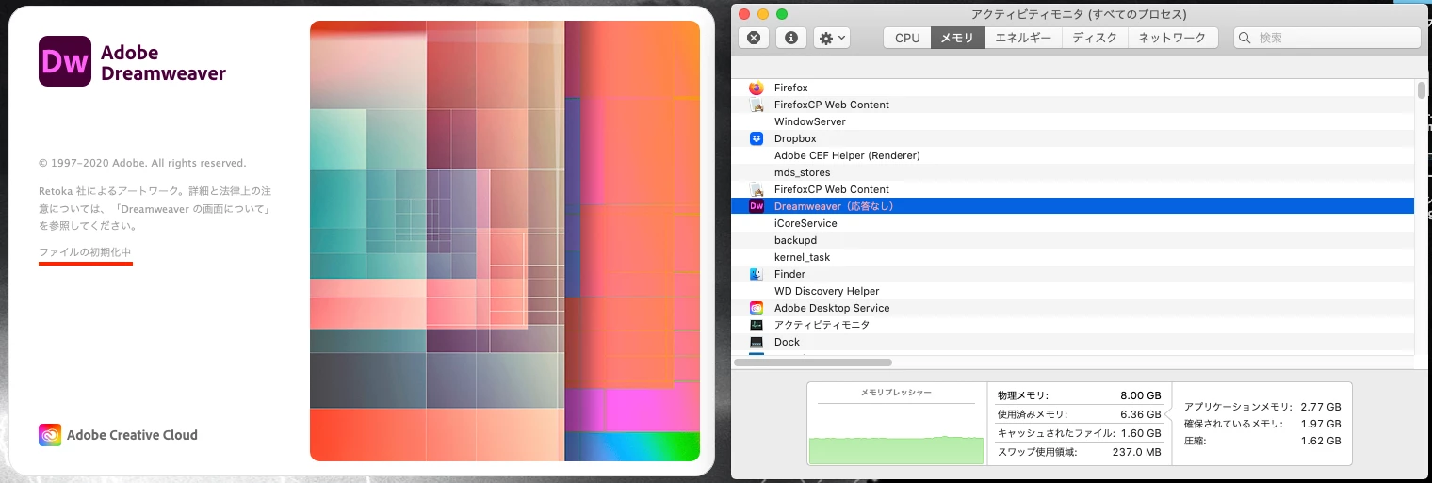Click the Dreamweaver splash artwork image
The width and height of the screenshot is (1432, 483).
pyautogui.click(x=505, y=241)
